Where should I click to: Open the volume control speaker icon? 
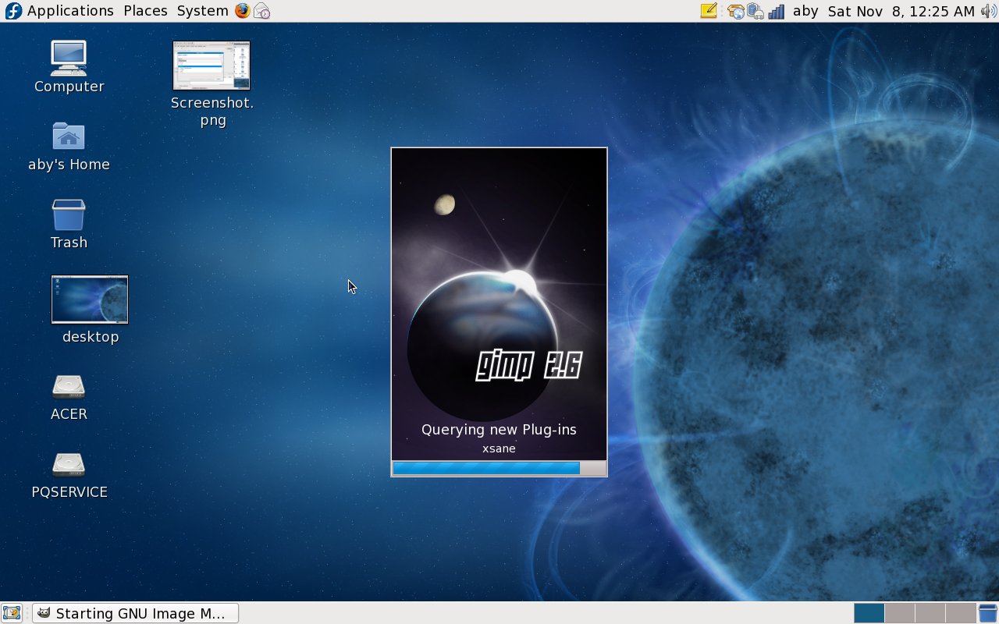(x=989, y=11)
